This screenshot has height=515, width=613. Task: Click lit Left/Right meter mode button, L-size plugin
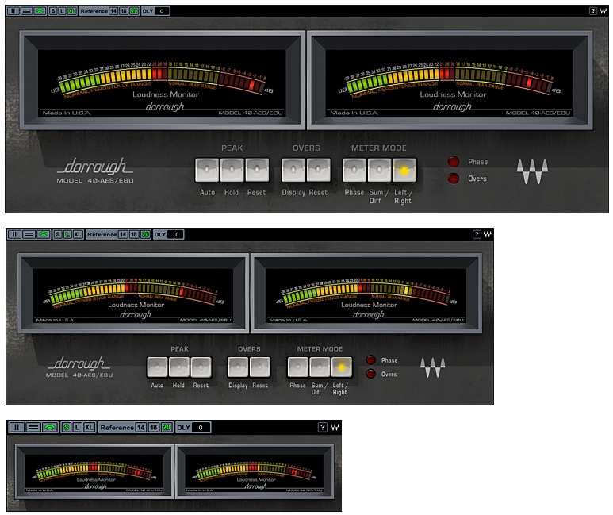coord(341,367)
